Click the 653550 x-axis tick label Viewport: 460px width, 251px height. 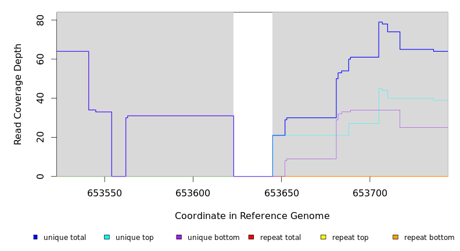105,193
